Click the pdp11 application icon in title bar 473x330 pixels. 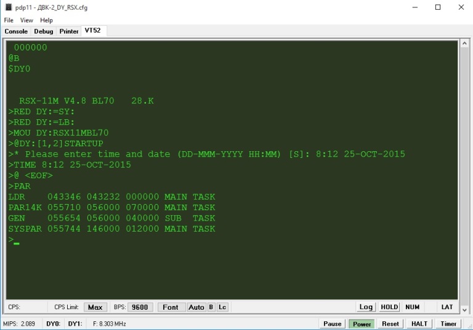tap(8, 7)
